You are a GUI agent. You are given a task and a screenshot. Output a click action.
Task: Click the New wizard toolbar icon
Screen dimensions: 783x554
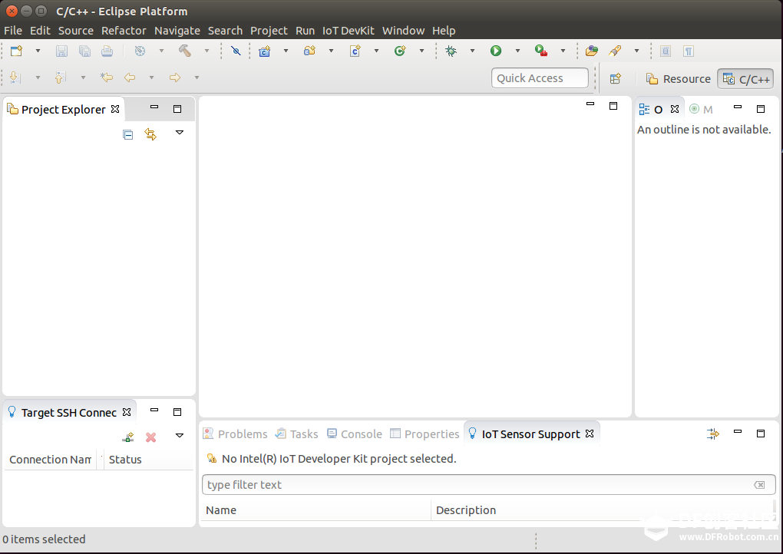[x=16, y=51]
